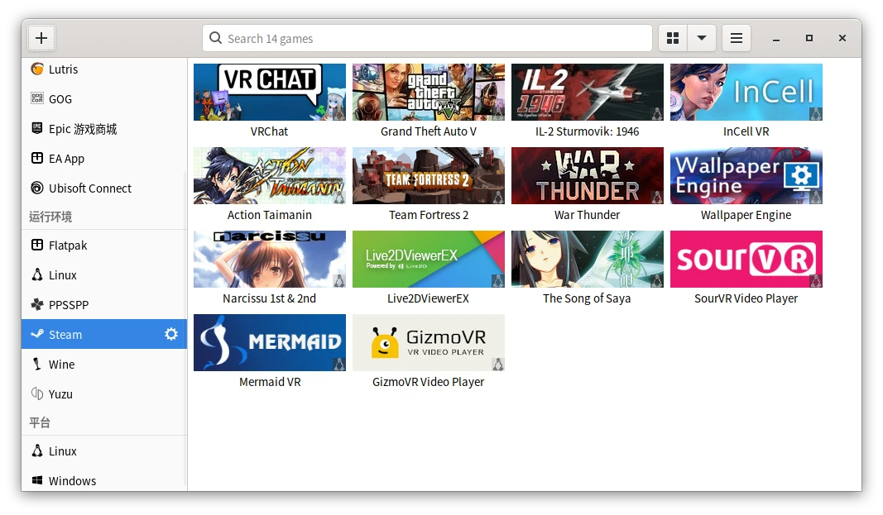Choose Yuzu runner filter
Screen dimensions: 883x515
coord(60,394)
